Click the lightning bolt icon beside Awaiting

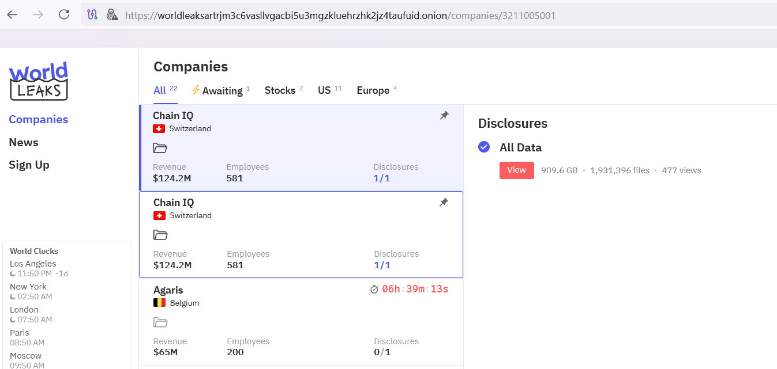[196, 90]
